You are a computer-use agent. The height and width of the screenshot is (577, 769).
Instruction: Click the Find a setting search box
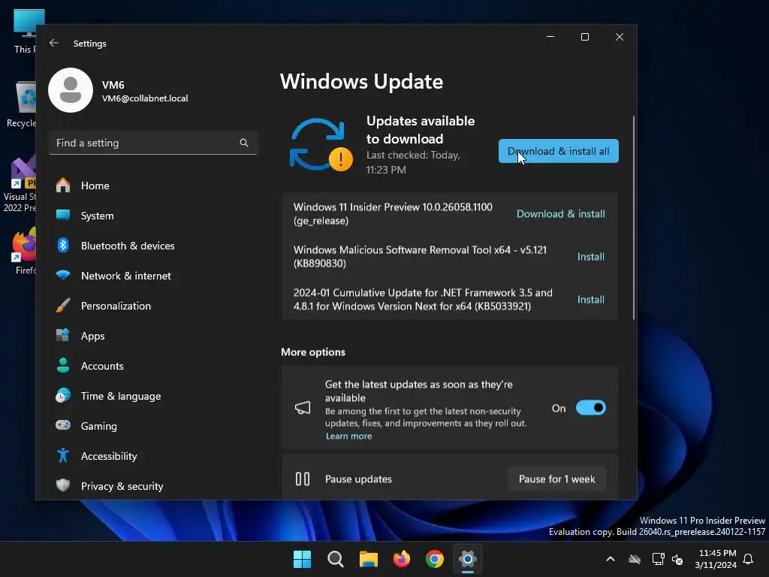(x=153, y=143)
